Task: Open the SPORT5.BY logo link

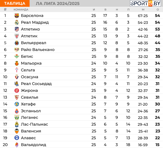Action: (x=145, y=3)
